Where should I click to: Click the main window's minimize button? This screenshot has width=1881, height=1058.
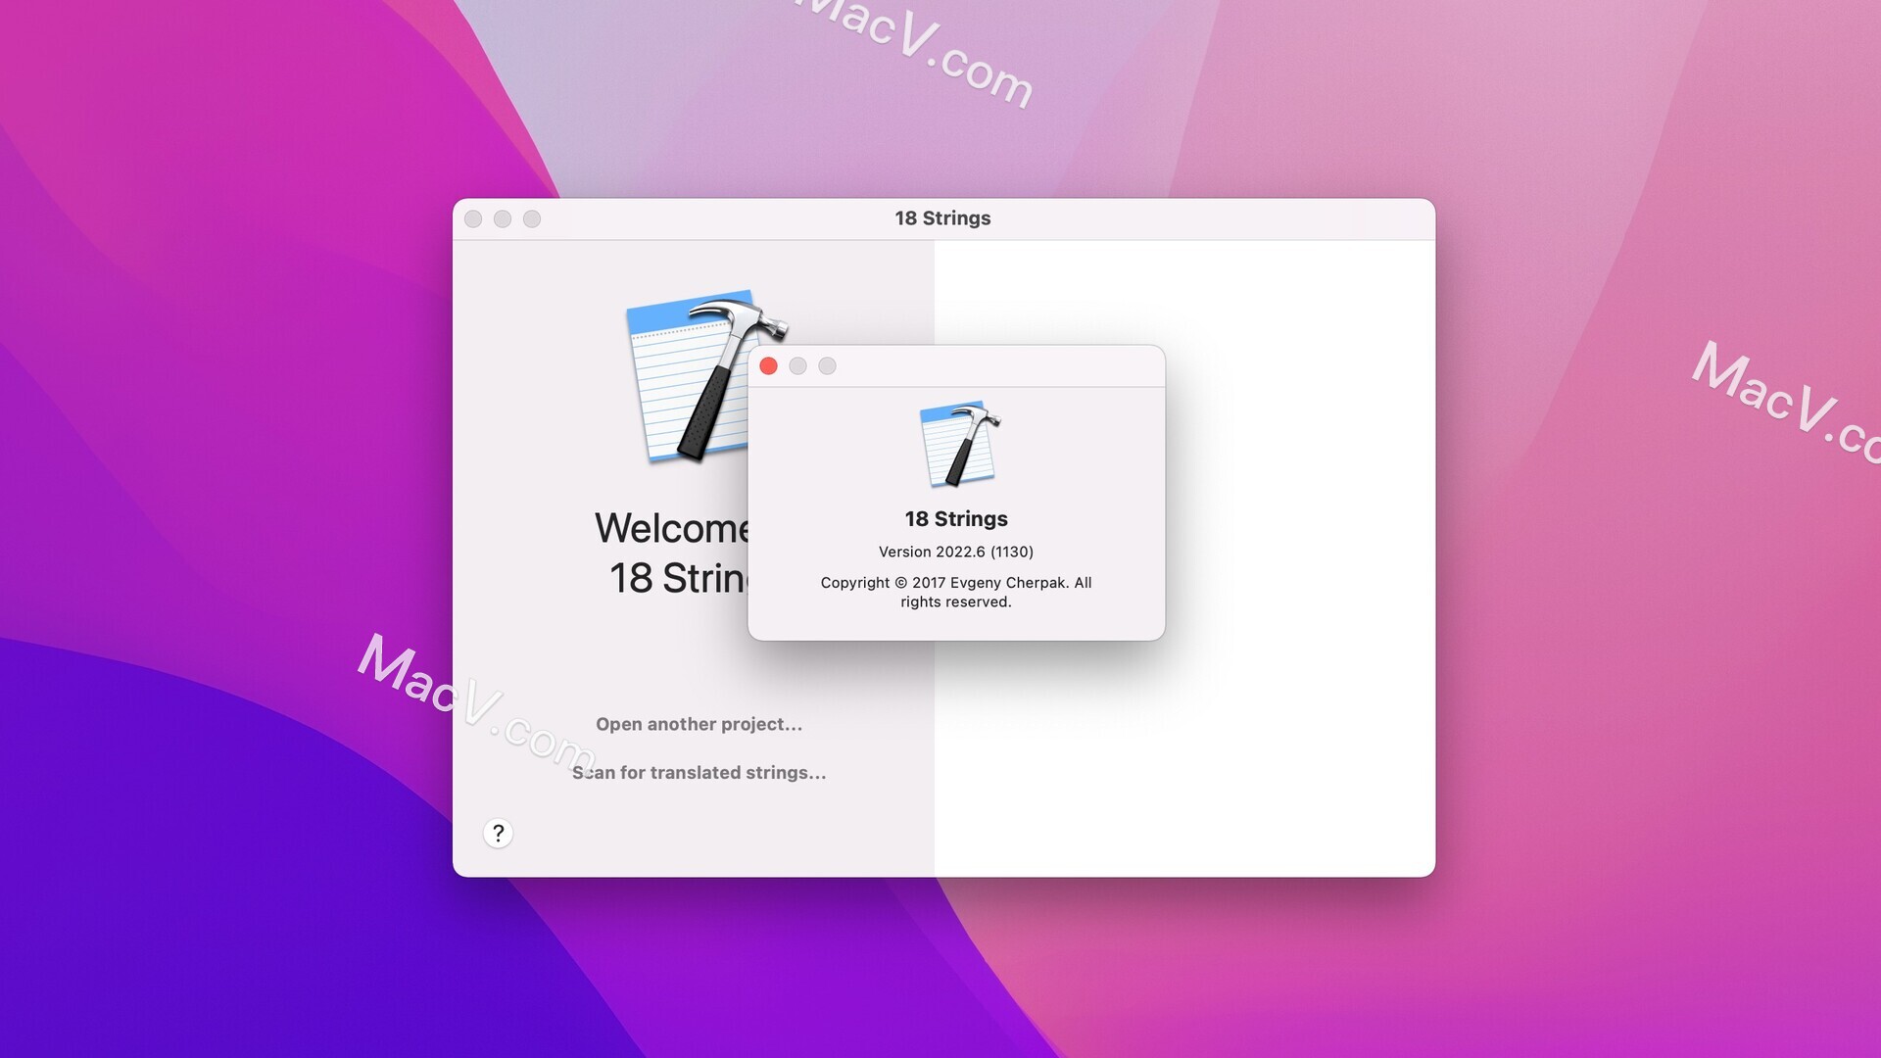click(503, 218)
